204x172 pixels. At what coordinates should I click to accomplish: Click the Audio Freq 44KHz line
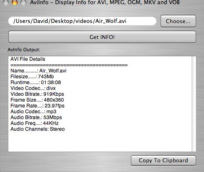(34, 123)
